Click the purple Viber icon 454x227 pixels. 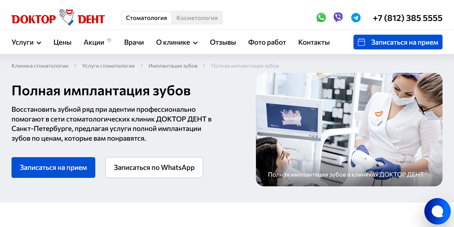coord(338,18)
